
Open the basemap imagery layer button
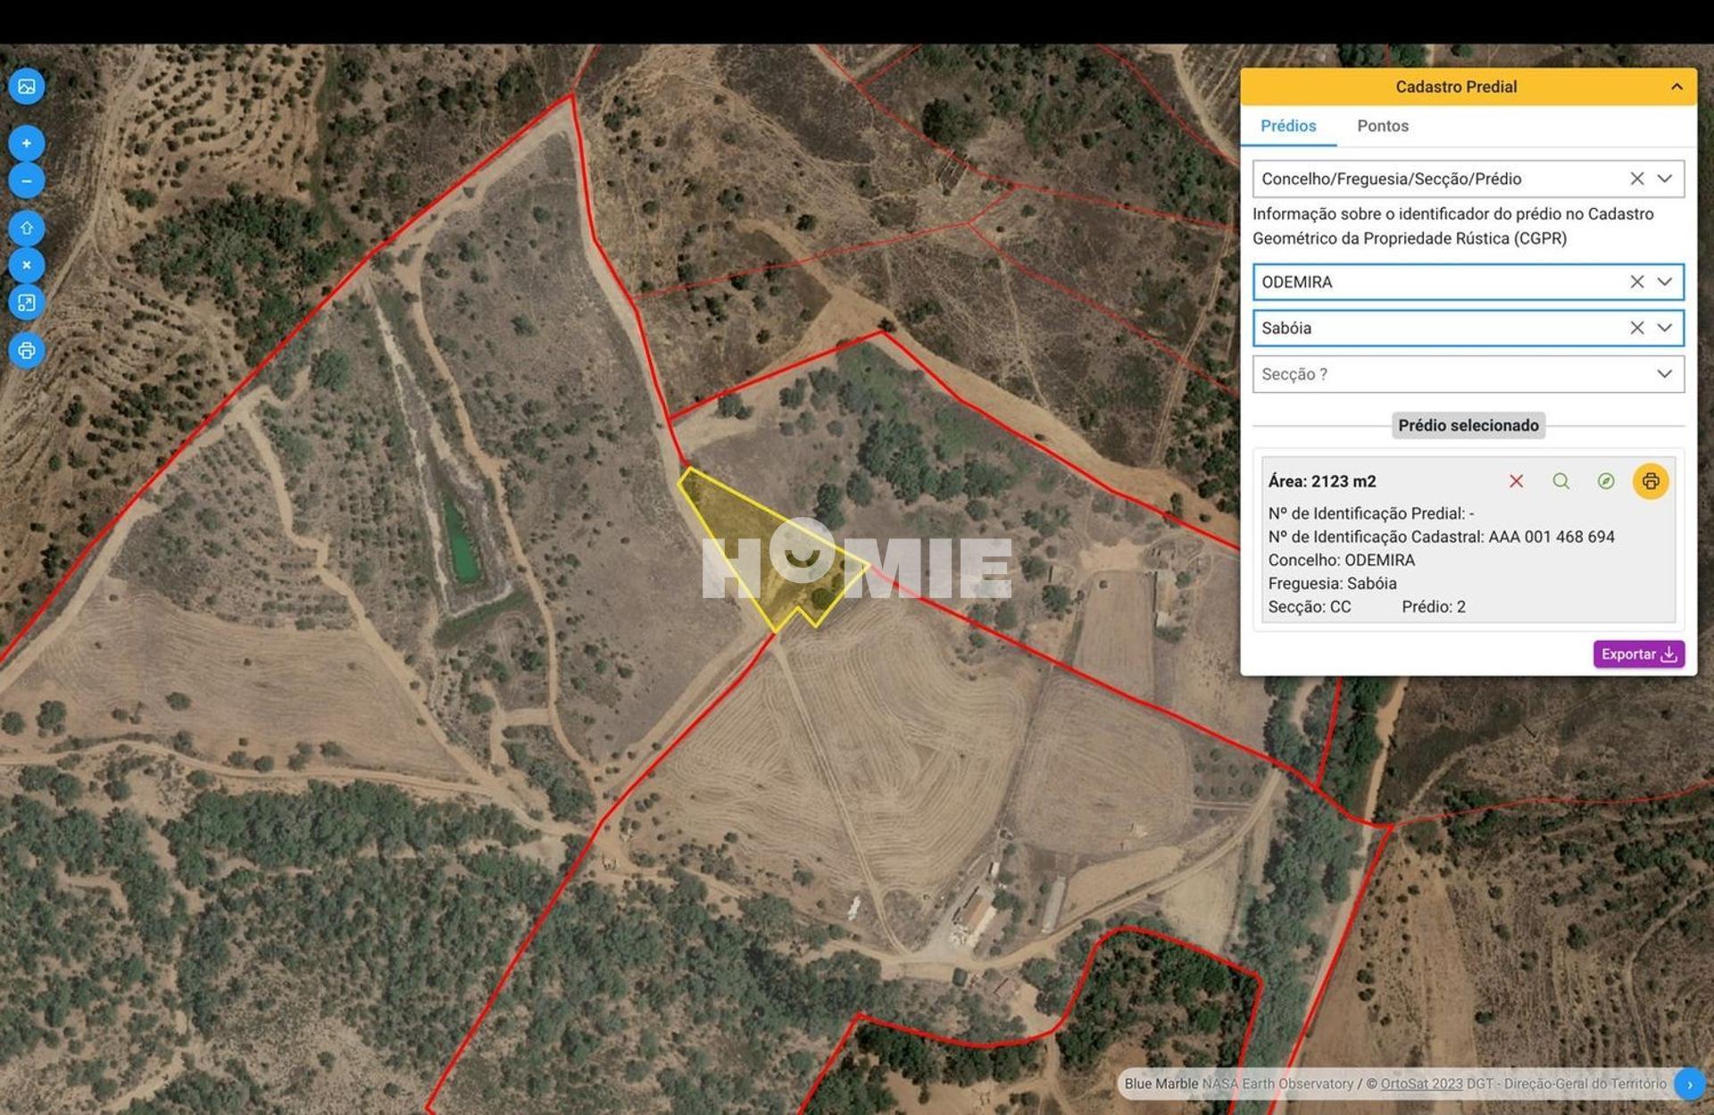(27, 87)
